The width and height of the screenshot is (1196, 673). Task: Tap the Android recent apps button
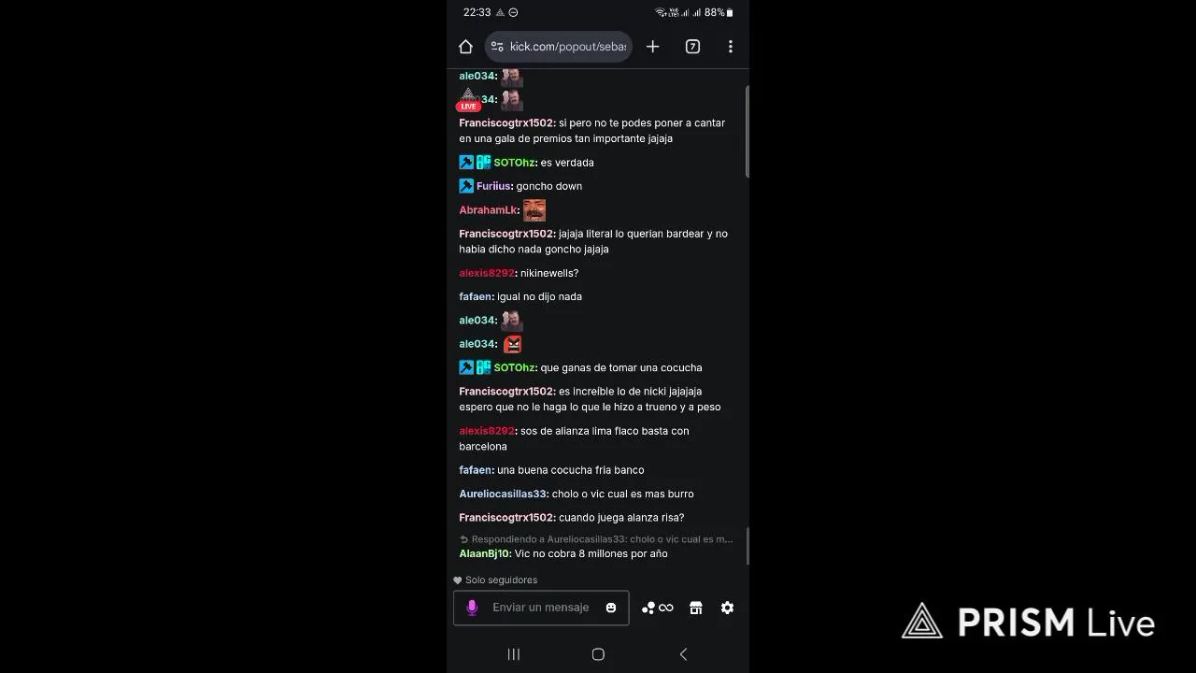pyautogui.click(x=513, y=654)
